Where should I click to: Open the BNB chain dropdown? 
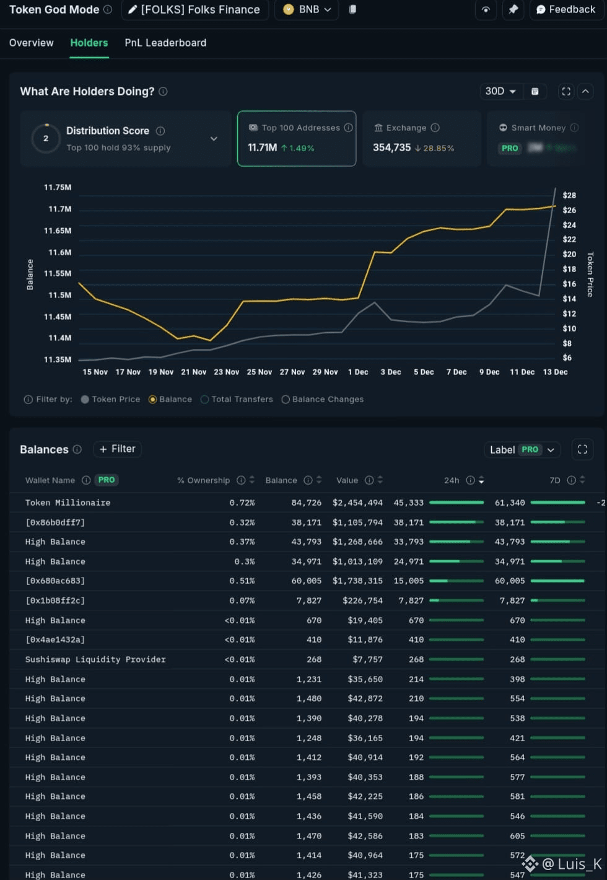[x=307, y=9]
